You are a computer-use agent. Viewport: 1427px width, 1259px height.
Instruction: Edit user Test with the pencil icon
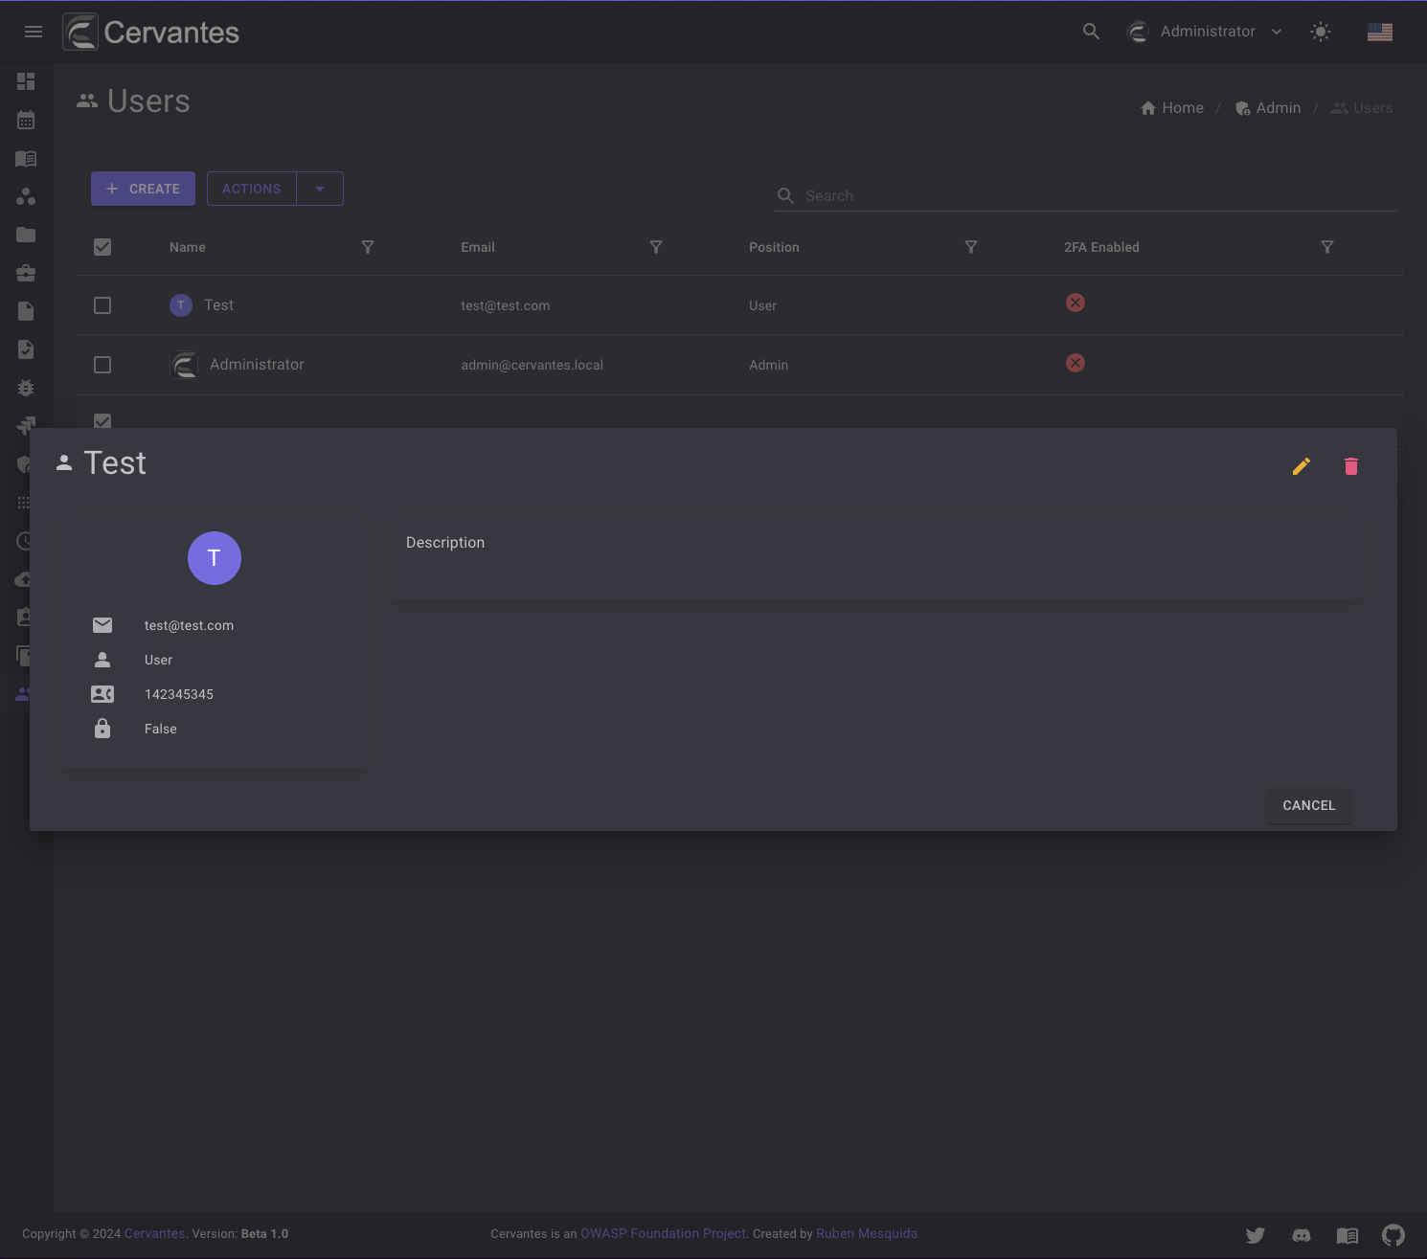[x=1302, y=466]
